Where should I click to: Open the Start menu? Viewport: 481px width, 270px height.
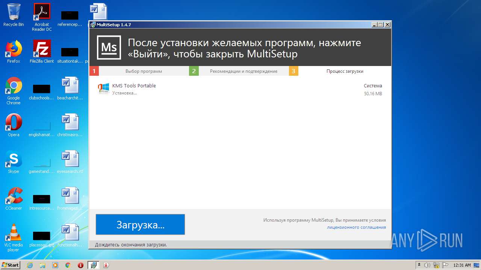click(x=10, y=265)
